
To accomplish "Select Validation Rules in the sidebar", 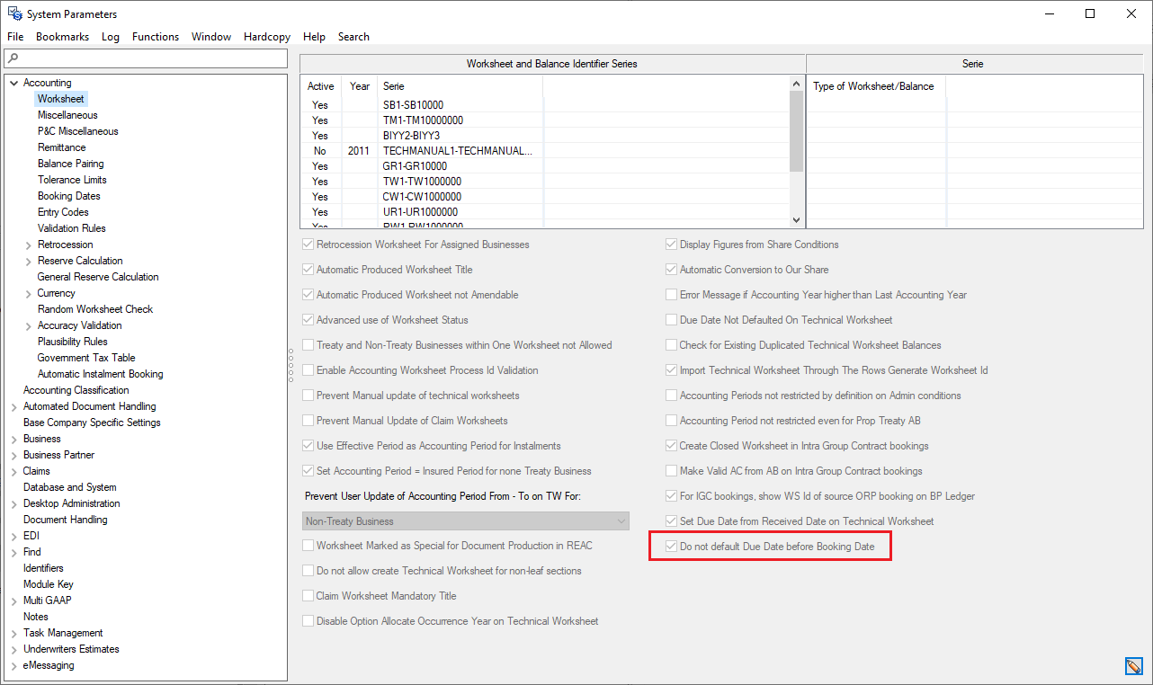I will pos(72,227).
